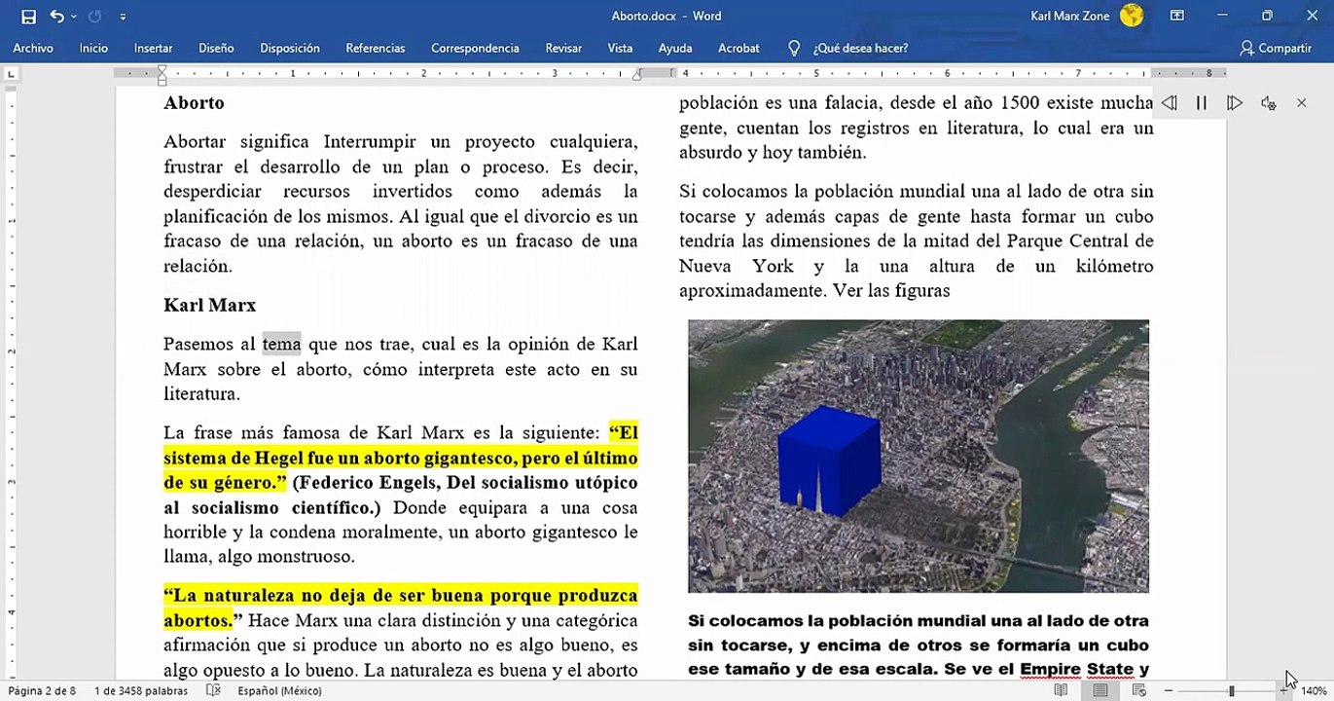Jump to previous paragraph in Read Aloud
Viewport: 1334px width, 701px height.
[x=1169, y=102]
